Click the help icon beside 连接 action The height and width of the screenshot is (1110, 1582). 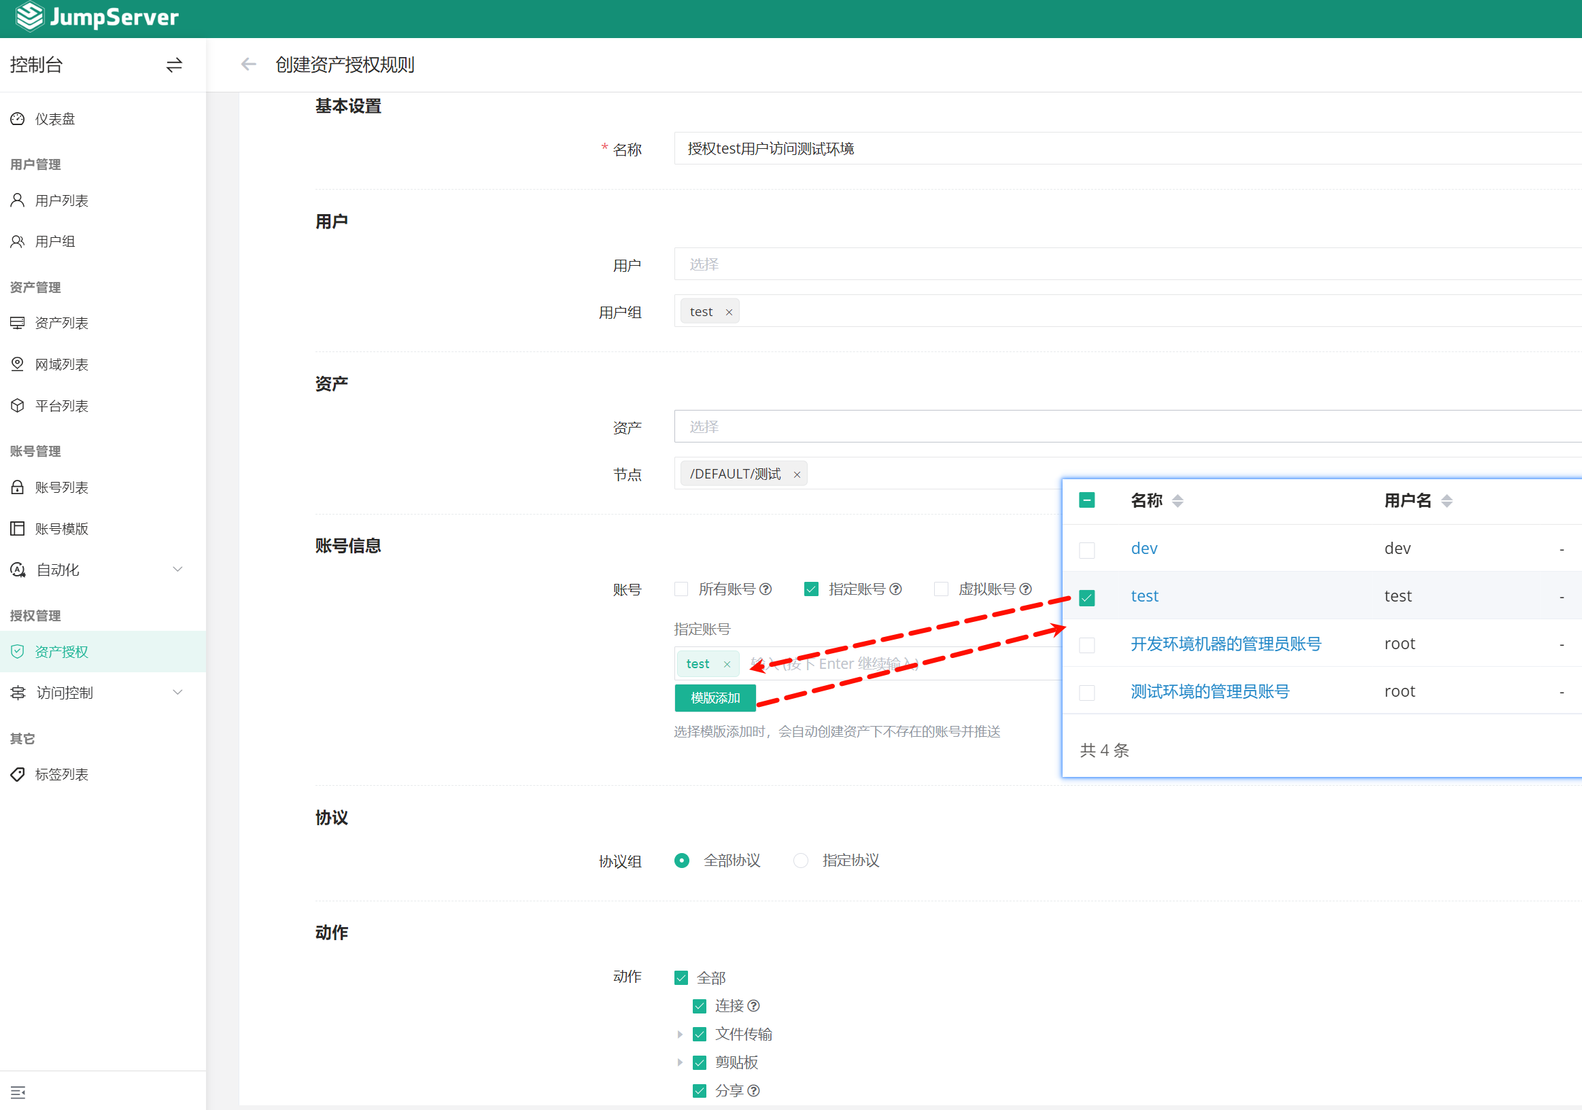coord(754,1006)
